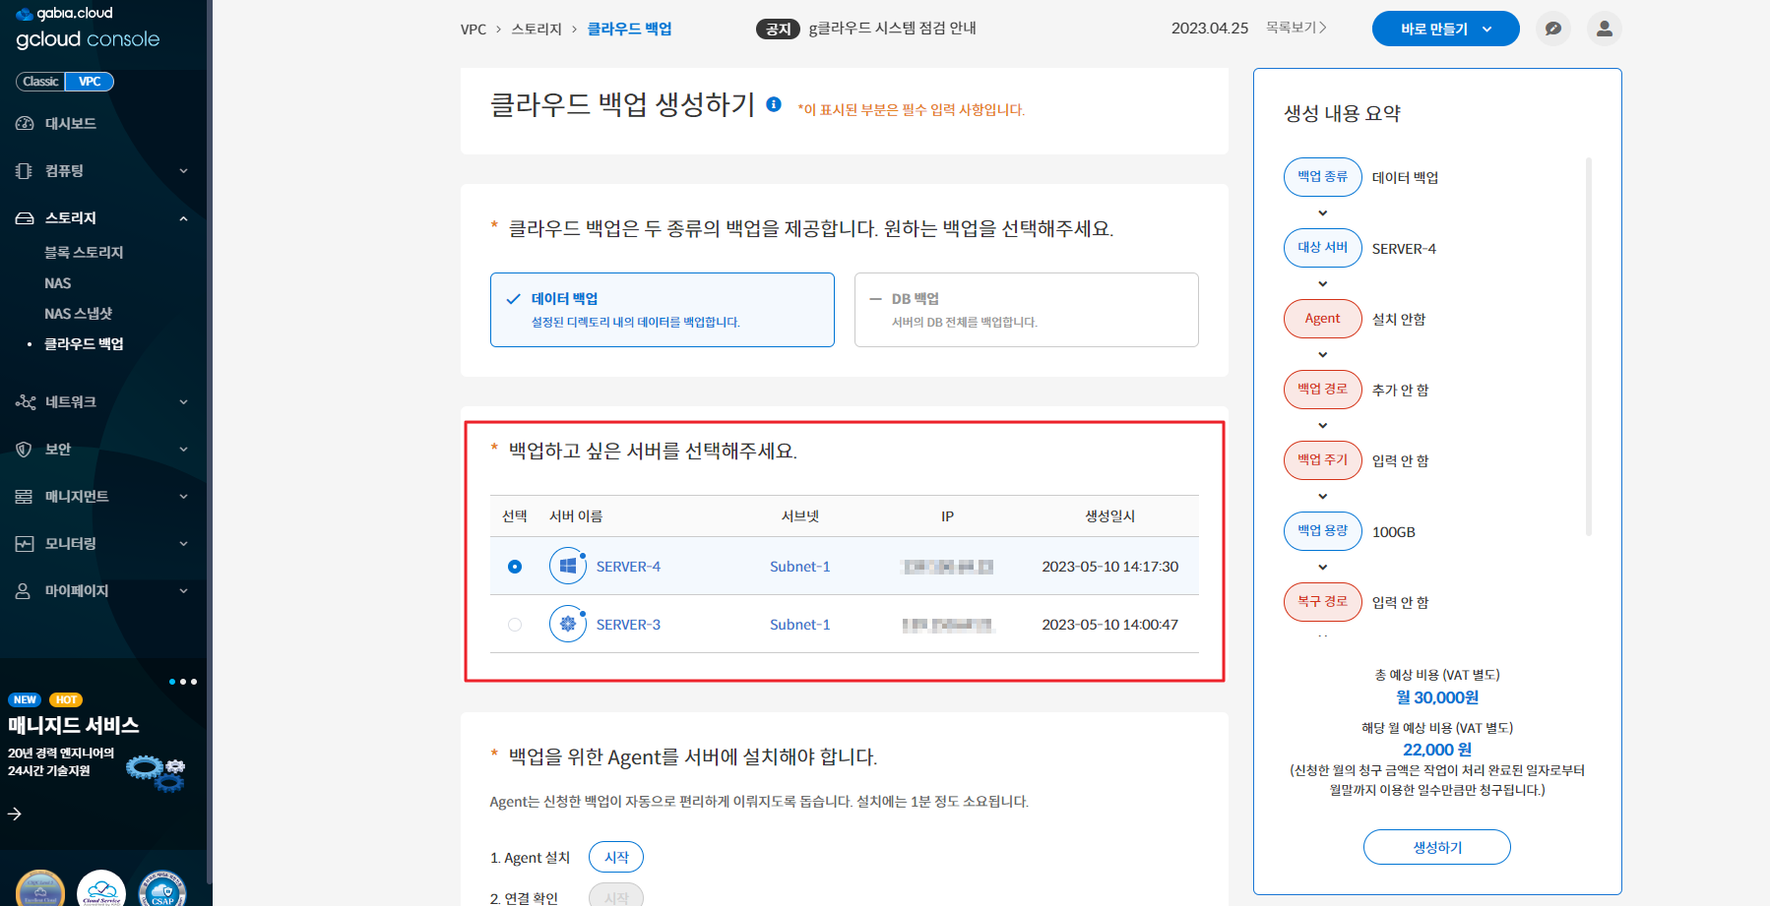Click the 공지 notice badge
This screenshot has width=1770, height=906.
[778, 29]
